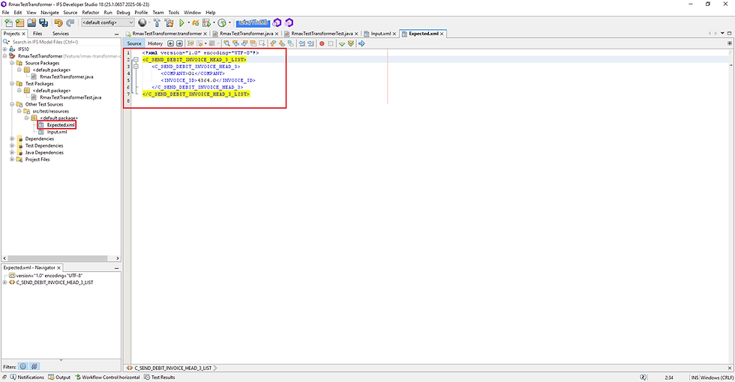This screenshot has height=382, width=735.
Task: Click the editor Last Edit back icon
Action: tap(171, 43)
